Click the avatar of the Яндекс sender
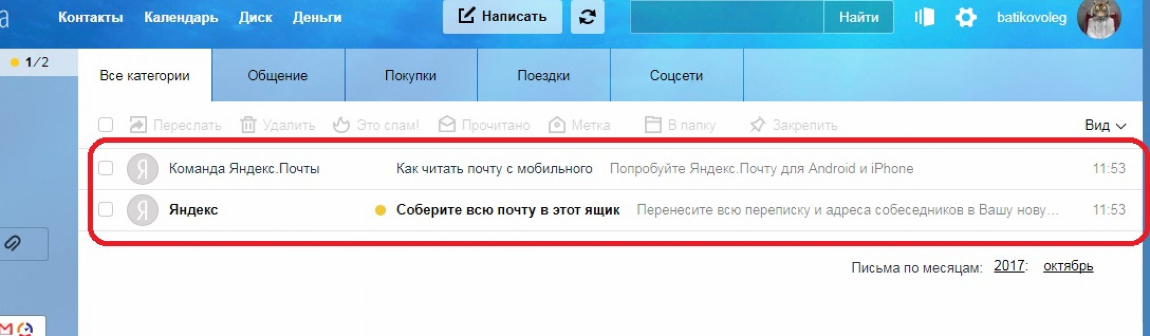The height and width of the screenshot is (336, 1150). point(142,210)
